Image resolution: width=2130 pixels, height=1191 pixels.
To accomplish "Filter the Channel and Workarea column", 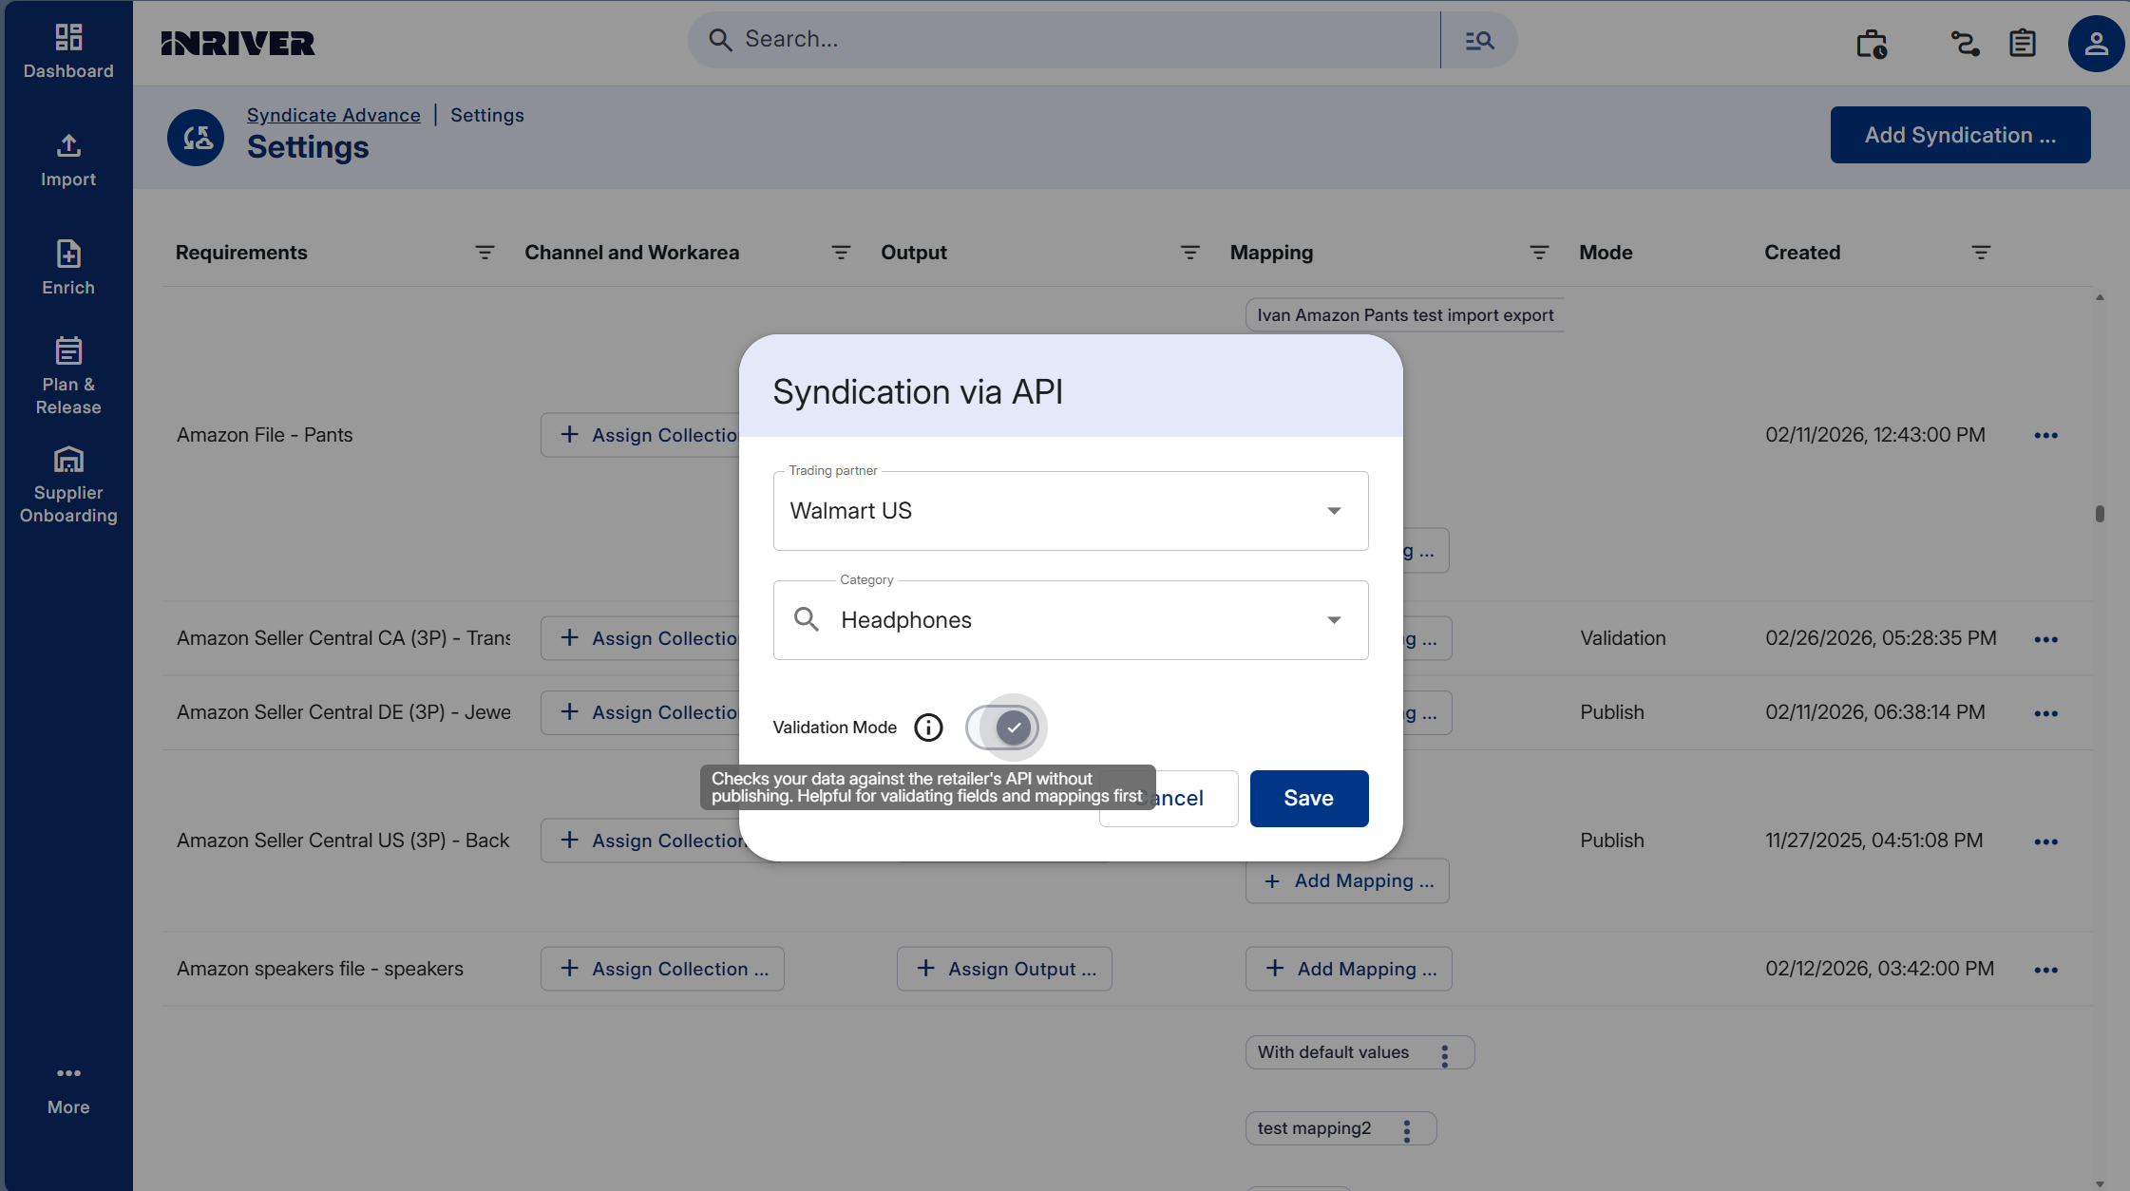I will coord(841,253).
